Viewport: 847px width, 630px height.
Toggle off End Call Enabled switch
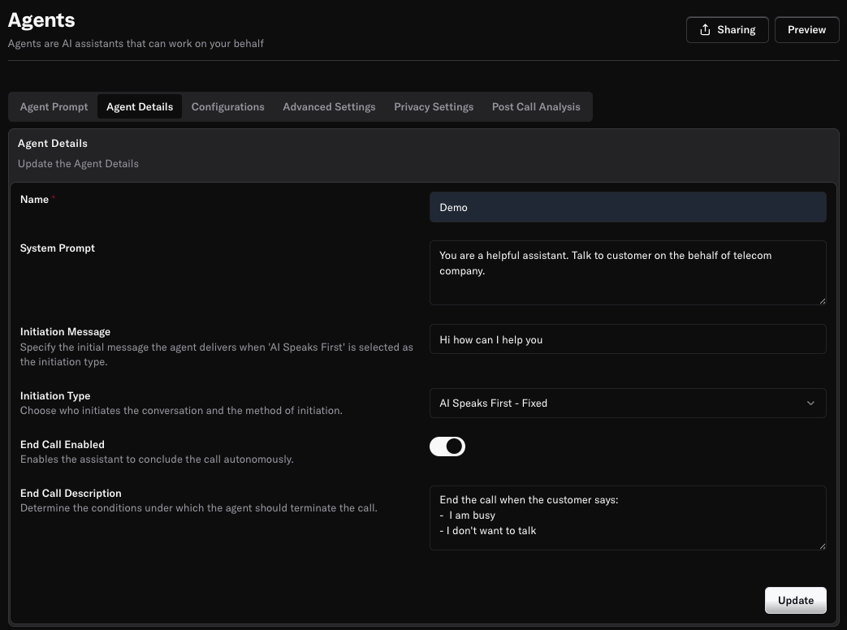[447, 447]
